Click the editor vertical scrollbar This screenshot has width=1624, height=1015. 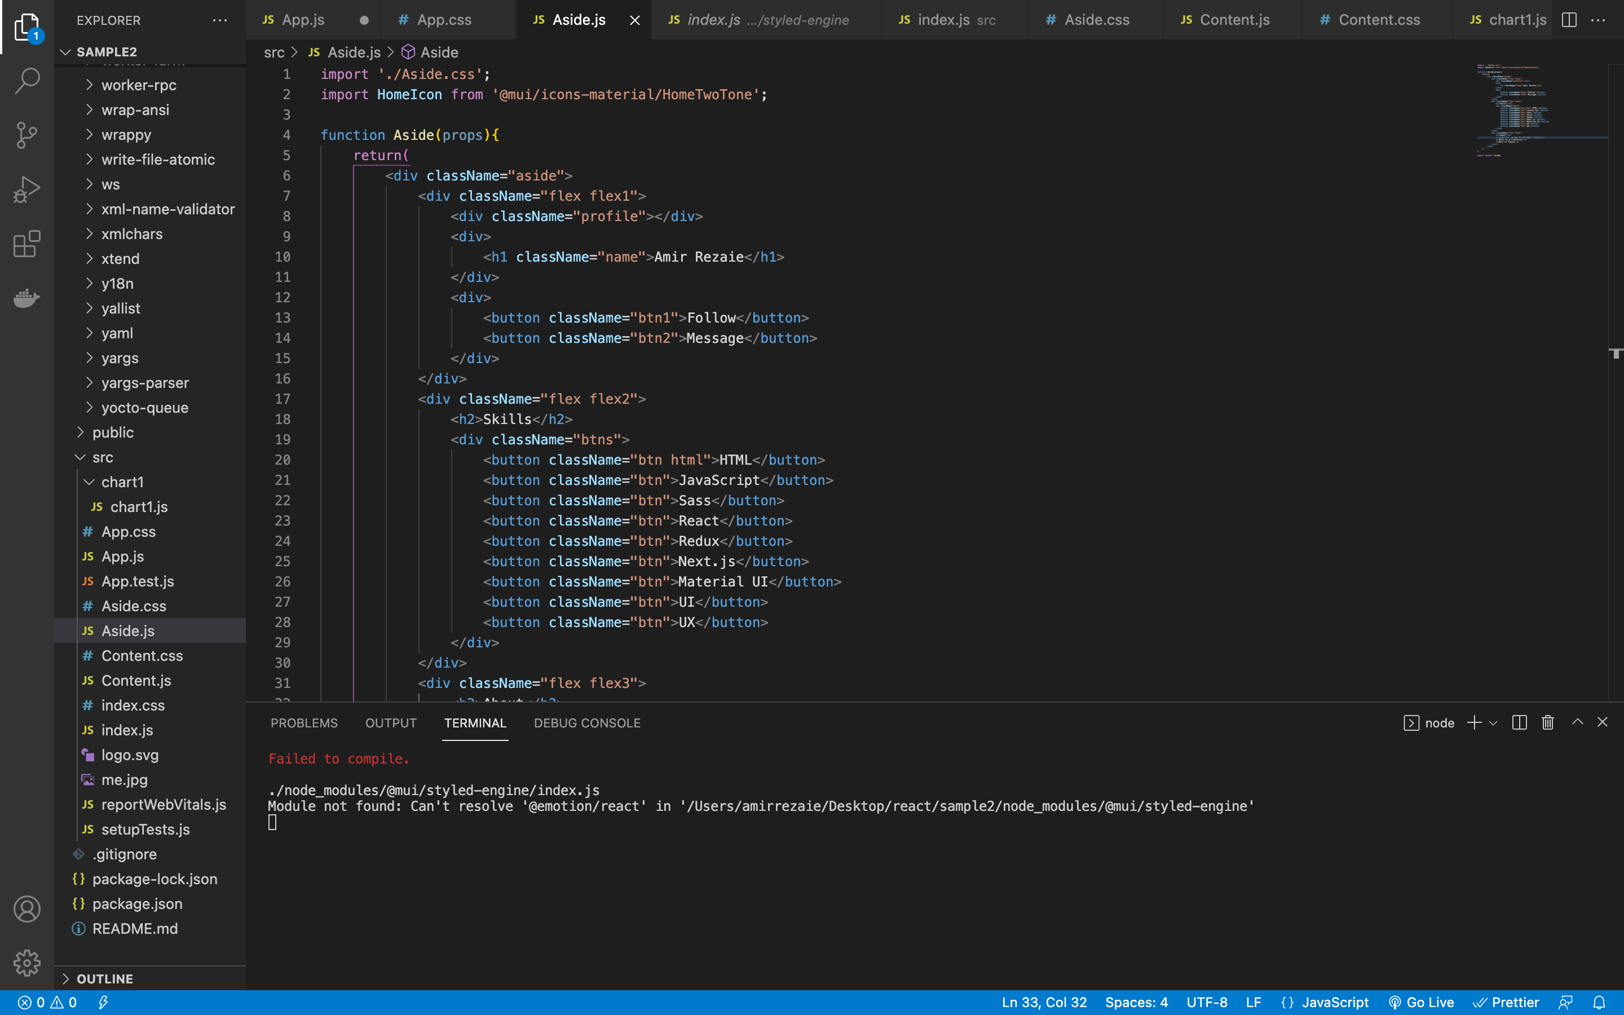[1616, 383]
